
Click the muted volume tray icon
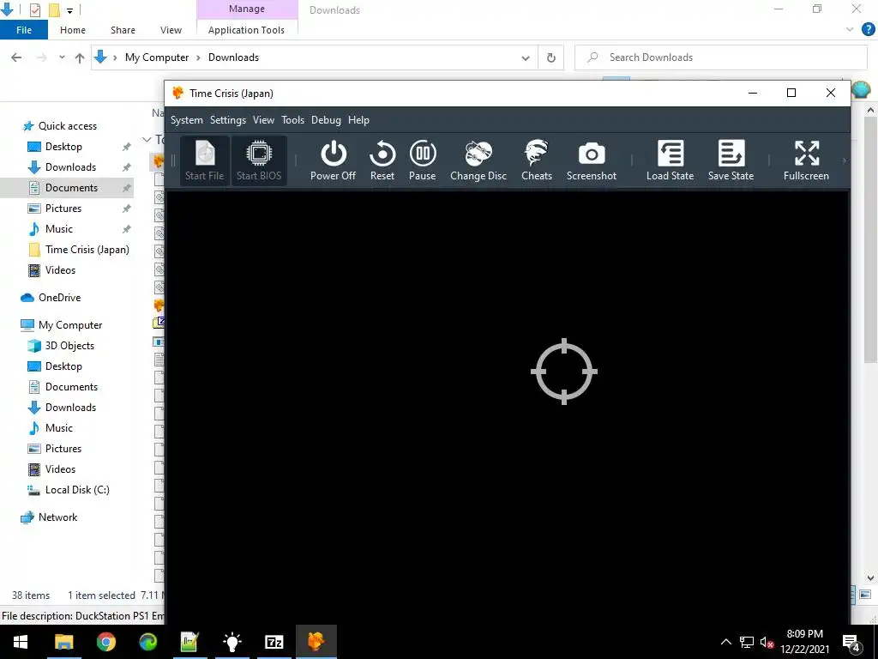(x=767, y=642)
